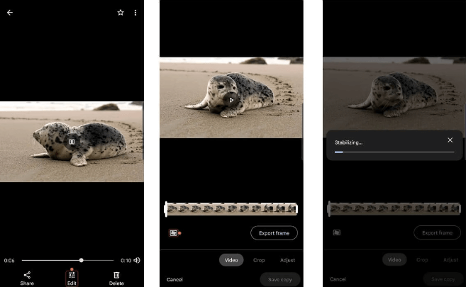Switch to the Crop tab in the middle screen
The image size is (466, 287).
(x=259, y=260)
